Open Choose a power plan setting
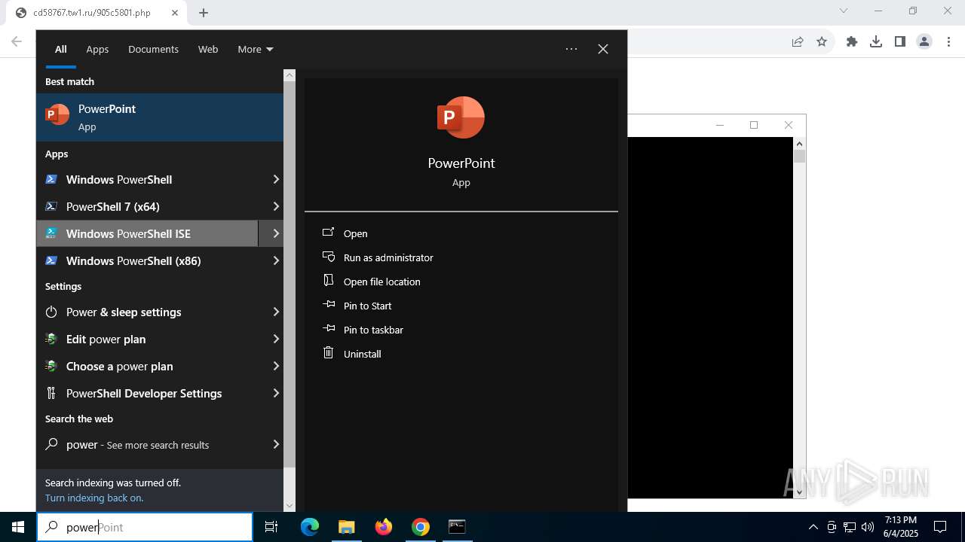The height and width of the screenshot is (542, 965). (x=147, y=366)
